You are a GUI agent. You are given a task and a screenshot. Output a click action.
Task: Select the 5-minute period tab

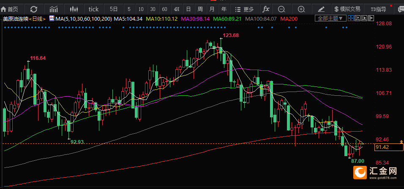pos(129,9)
